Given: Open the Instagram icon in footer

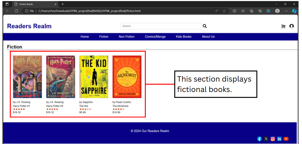Looking at the screenshot, I should [273, 139].
